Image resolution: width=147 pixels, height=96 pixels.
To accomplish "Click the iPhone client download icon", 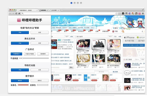I will [129, 39].
